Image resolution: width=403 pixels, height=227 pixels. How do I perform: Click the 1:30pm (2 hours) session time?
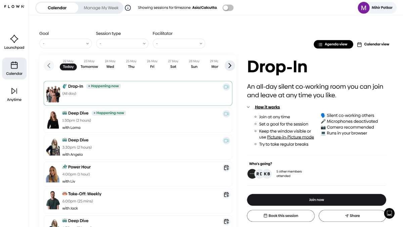click(x=77, y=120)
